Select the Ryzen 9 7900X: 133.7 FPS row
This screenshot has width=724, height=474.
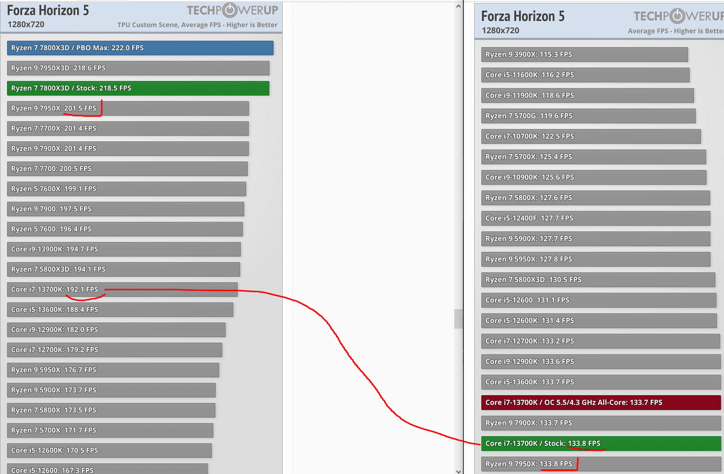click(601, 423)
